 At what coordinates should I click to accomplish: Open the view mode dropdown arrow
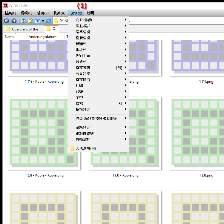click(x=43, y=21)
